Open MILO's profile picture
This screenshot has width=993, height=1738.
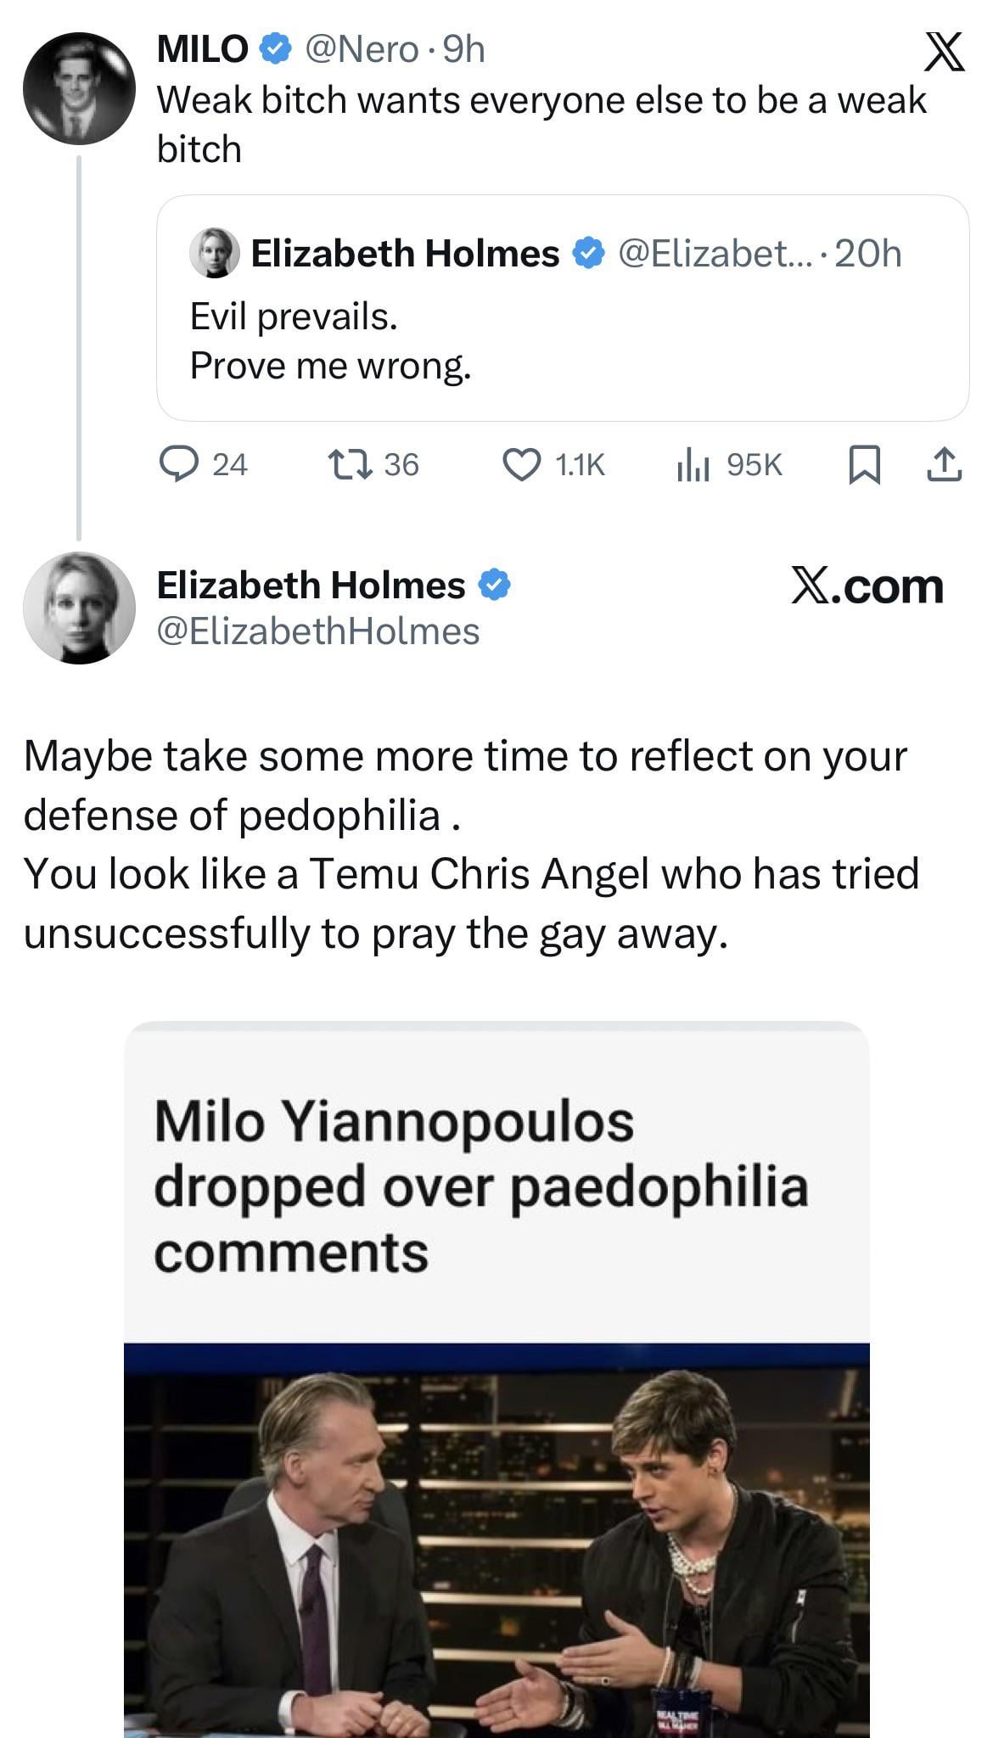coord(78,89)
